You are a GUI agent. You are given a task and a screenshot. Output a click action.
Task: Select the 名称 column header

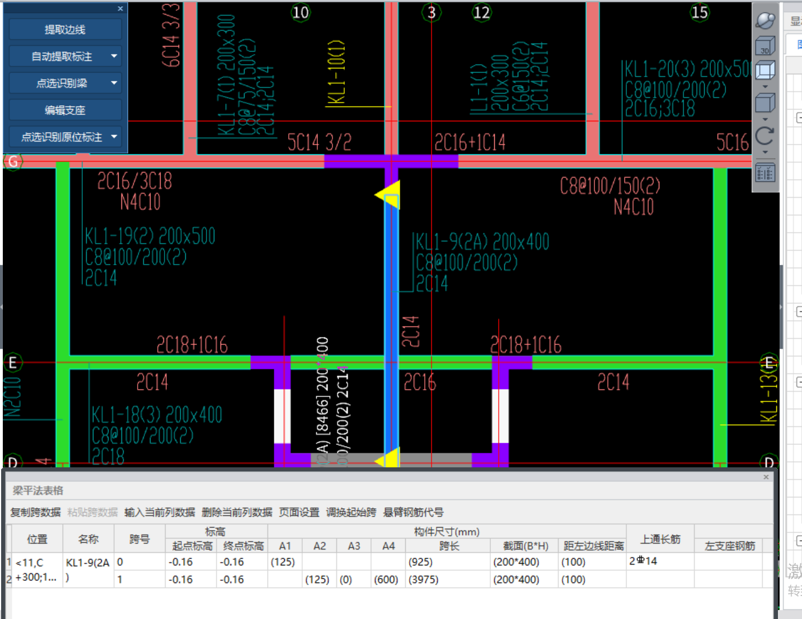tap(88, 539)
